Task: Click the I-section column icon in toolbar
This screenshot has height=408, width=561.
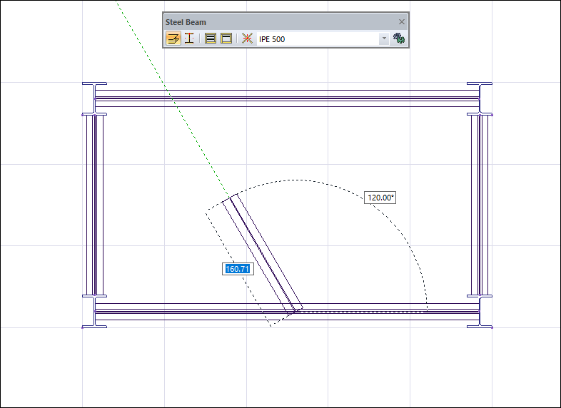Action: 189,39
